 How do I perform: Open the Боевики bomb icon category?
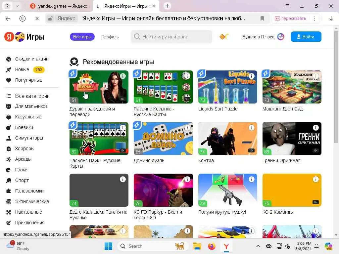[8, 128]
